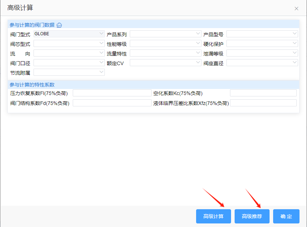
Task: Open the 阀门型式 GLOBE dropdown
Action: (69, 34)
